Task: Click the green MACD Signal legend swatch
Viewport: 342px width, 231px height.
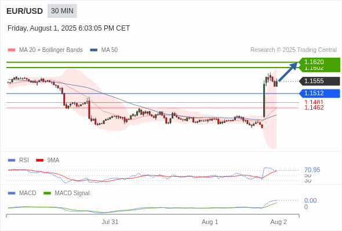Action: click(47, 193)
